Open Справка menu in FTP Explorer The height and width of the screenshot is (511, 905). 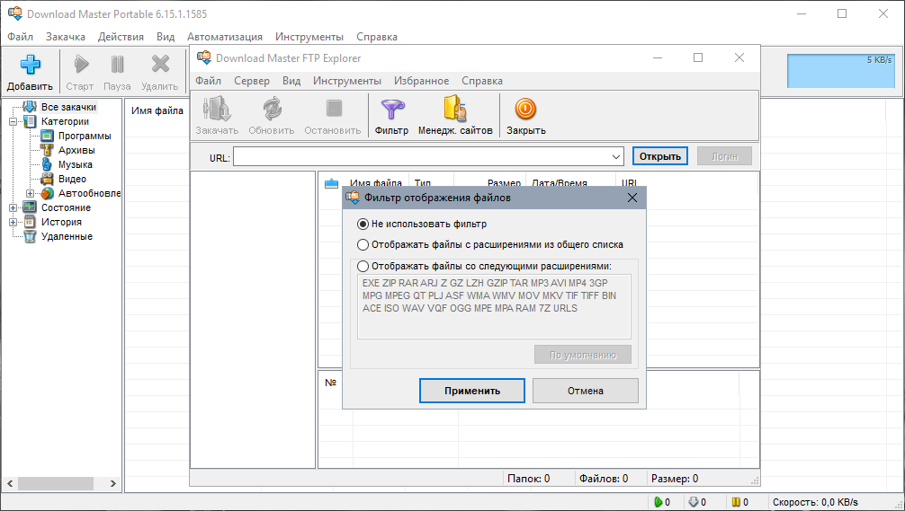coord(482,81)
